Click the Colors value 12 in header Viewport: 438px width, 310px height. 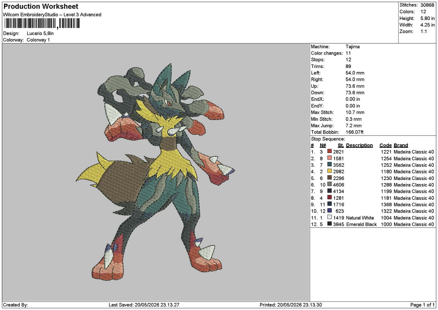423,12
